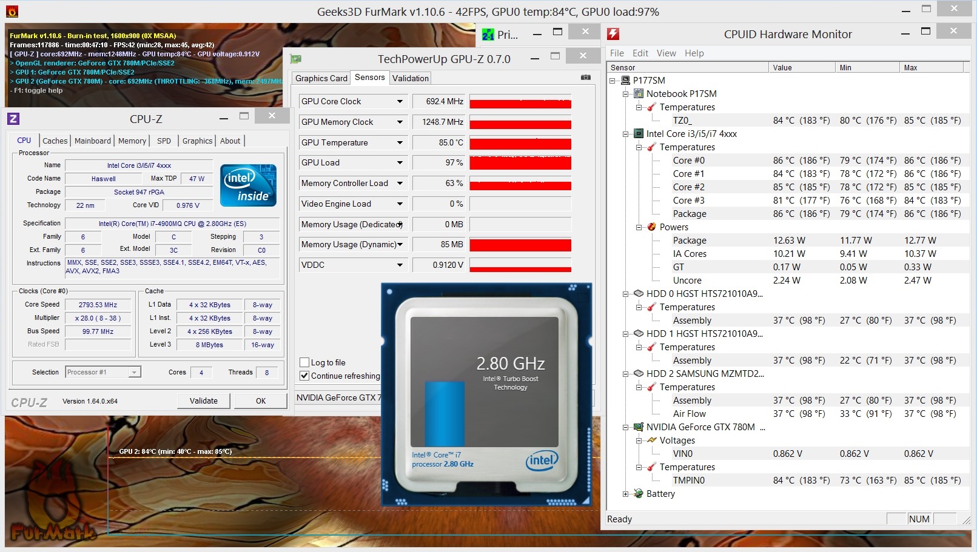Click the Intel logo on Turbo Boost gadget
Image resolution: width=977 pixels, height=552 pixels.
click(542, 462)
